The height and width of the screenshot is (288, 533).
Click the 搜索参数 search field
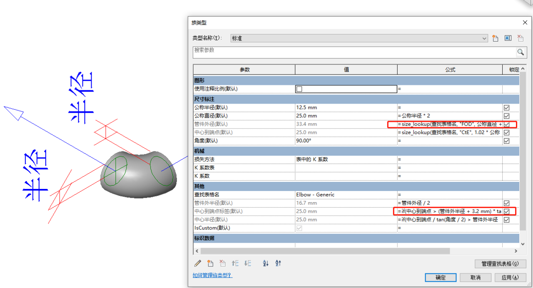click(x=354, y=52)
